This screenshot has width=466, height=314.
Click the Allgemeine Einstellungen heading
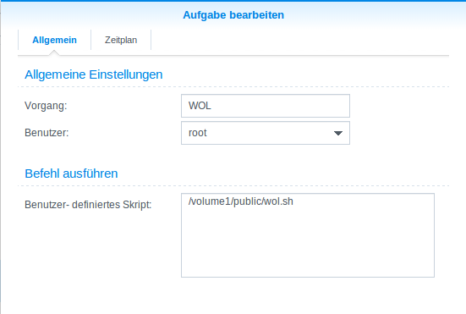94,74
